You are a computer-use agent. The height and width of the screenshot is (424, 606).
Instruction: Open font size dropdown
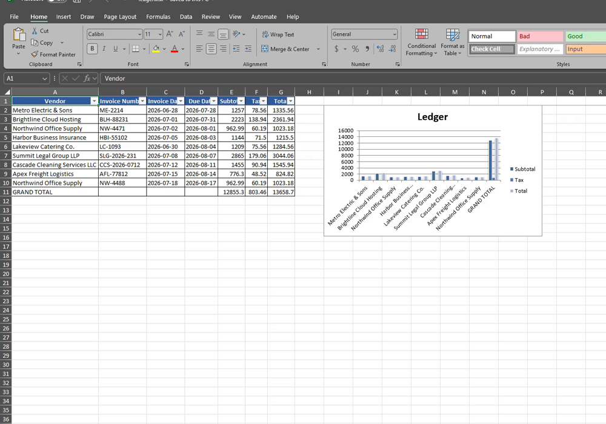tap(160, 35)
